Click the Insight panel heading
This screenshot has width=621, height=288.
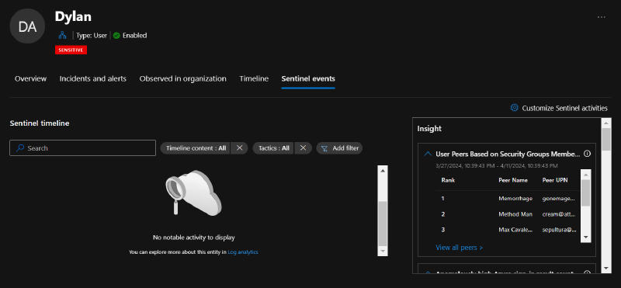pos(429,129)
